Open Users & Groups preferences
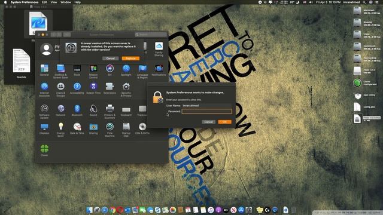 click(x=60, y=90)
